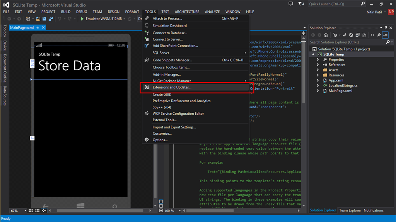
Task: Click the green Start debugging arrow
Action: click(82, 19)
